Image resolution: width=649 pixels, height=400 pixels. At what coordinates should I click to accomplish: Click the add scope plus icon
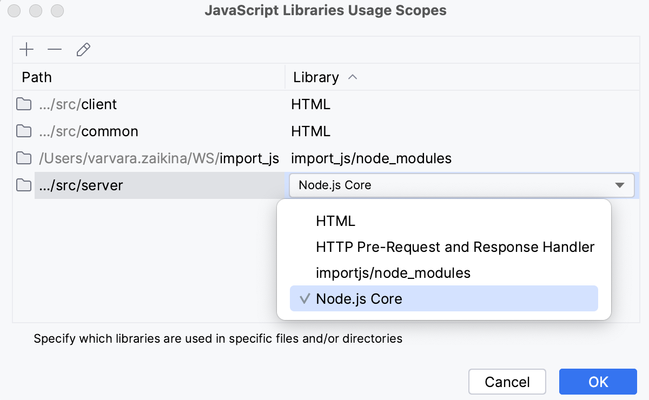pos(26,49)
